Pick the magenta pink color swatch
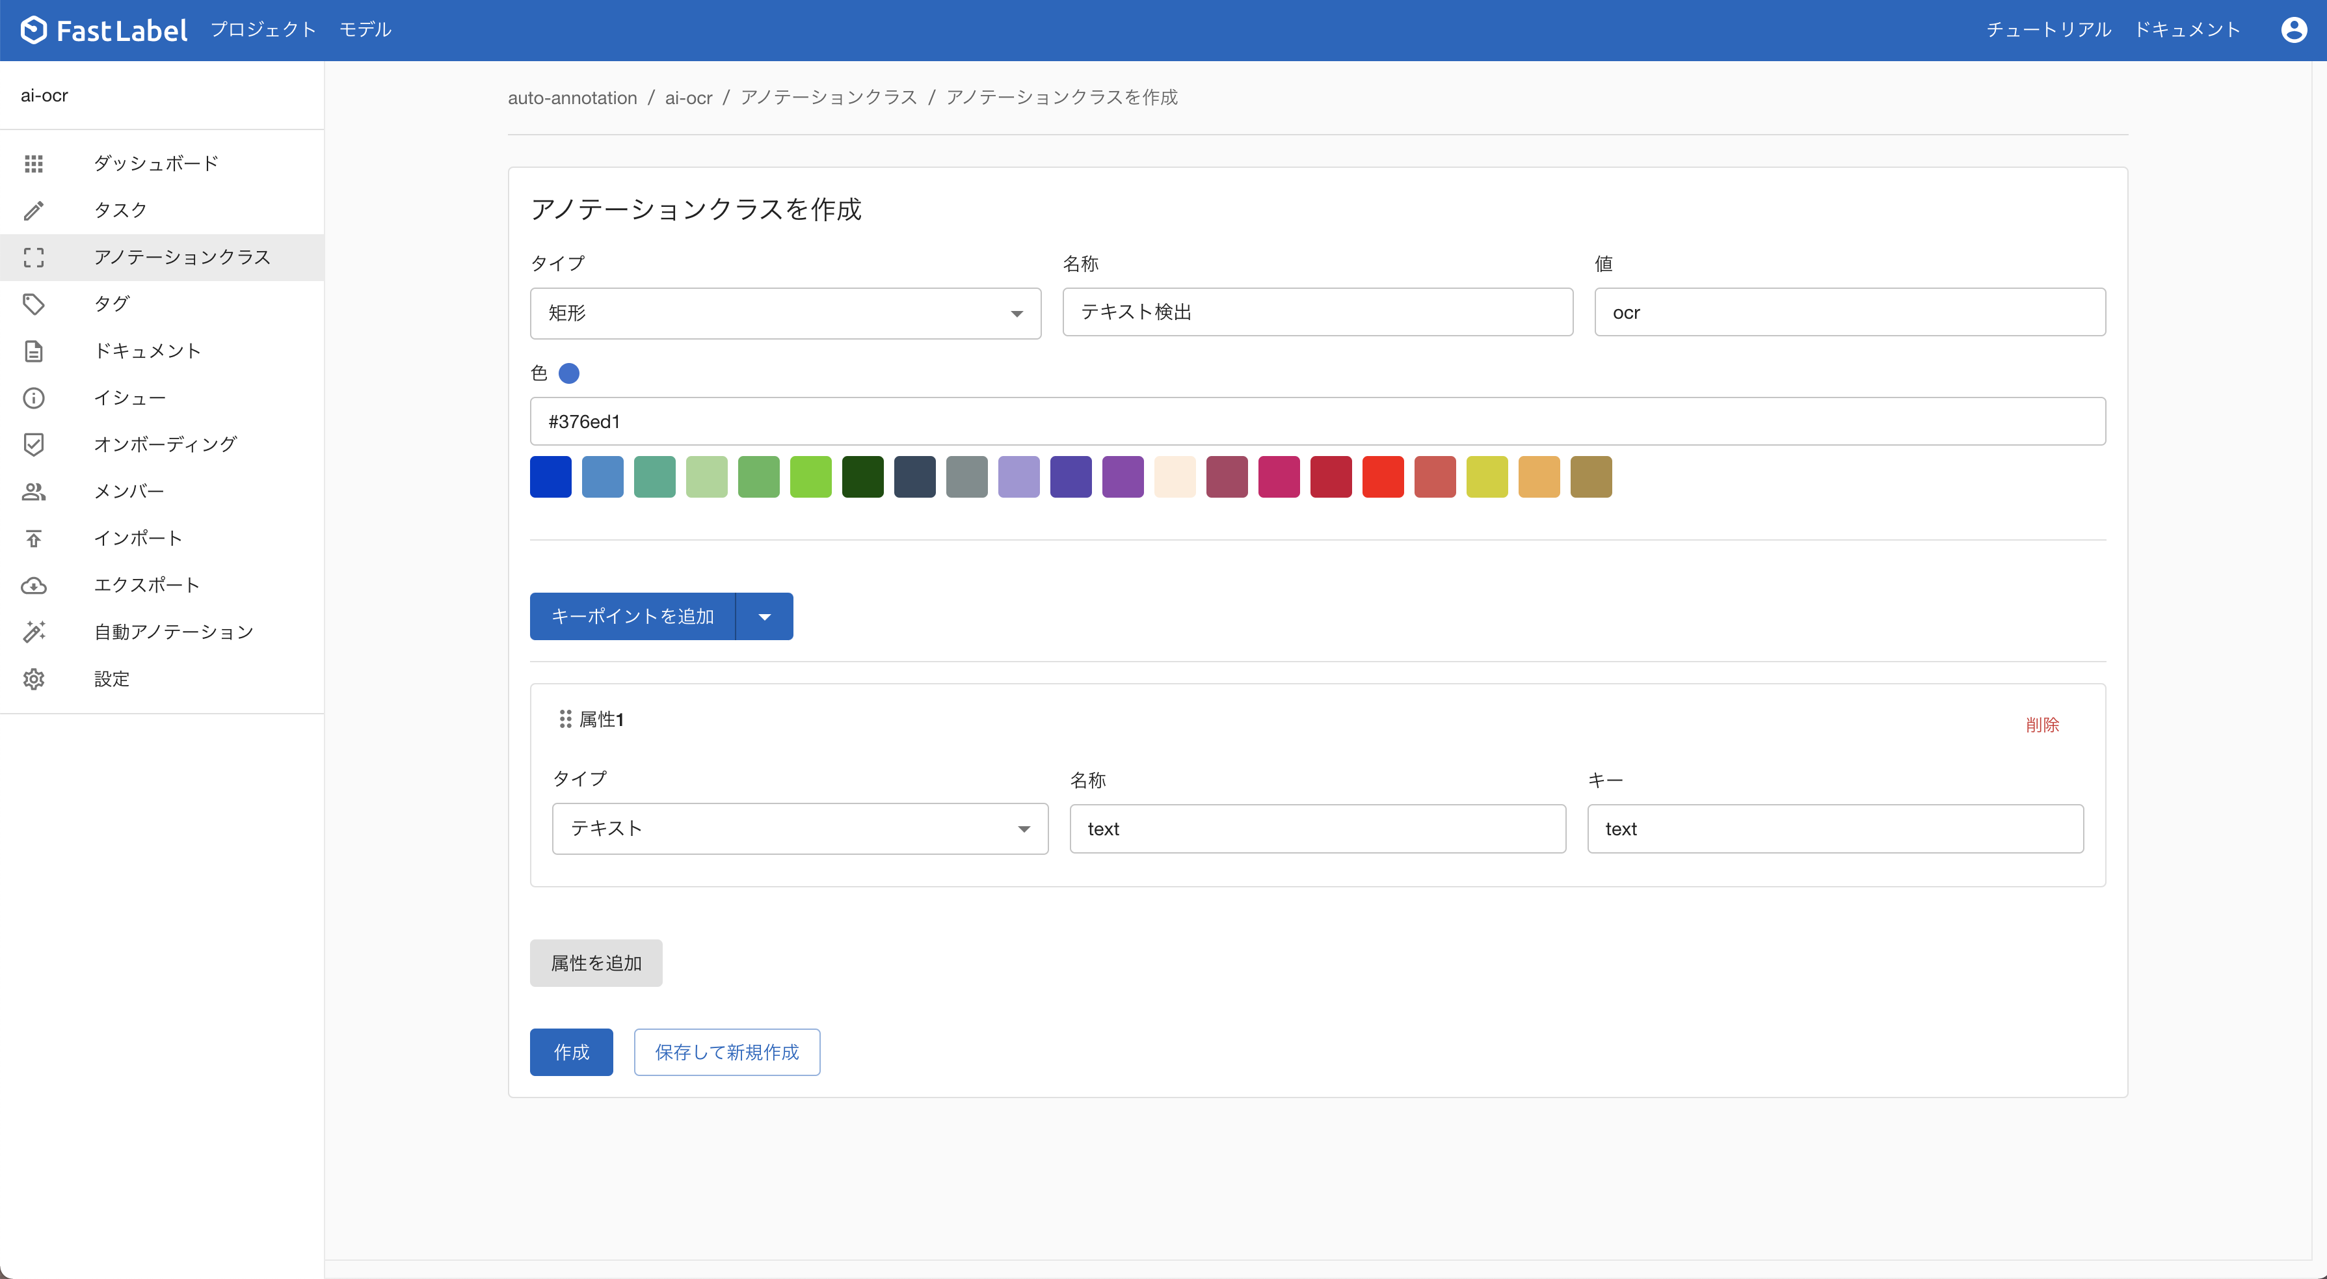This screenshot has height=1279, width=2327. point(1279,478)
